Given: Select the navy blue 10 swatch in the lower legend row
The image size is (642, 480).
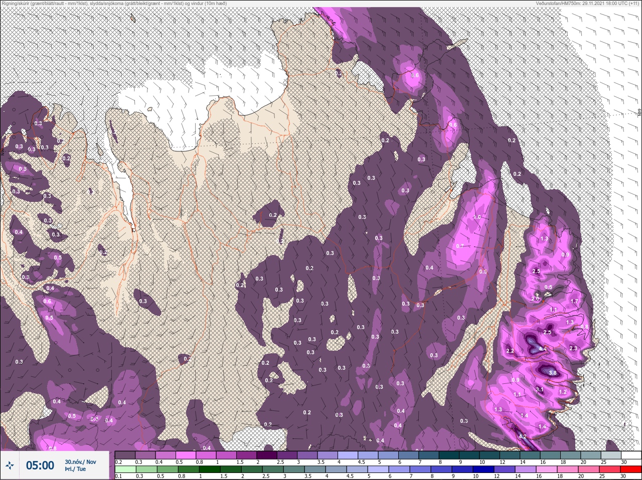Looking at the screenshot, I should [484, 469].
